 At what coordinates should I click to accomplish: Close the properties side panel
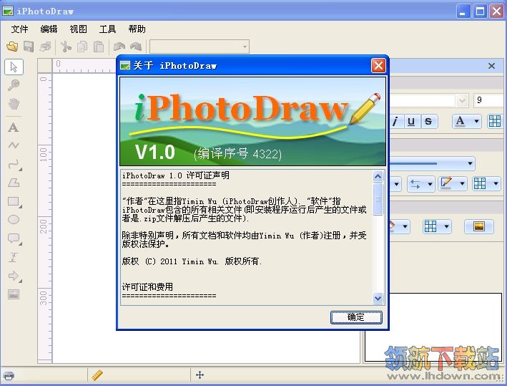(491, 66)
